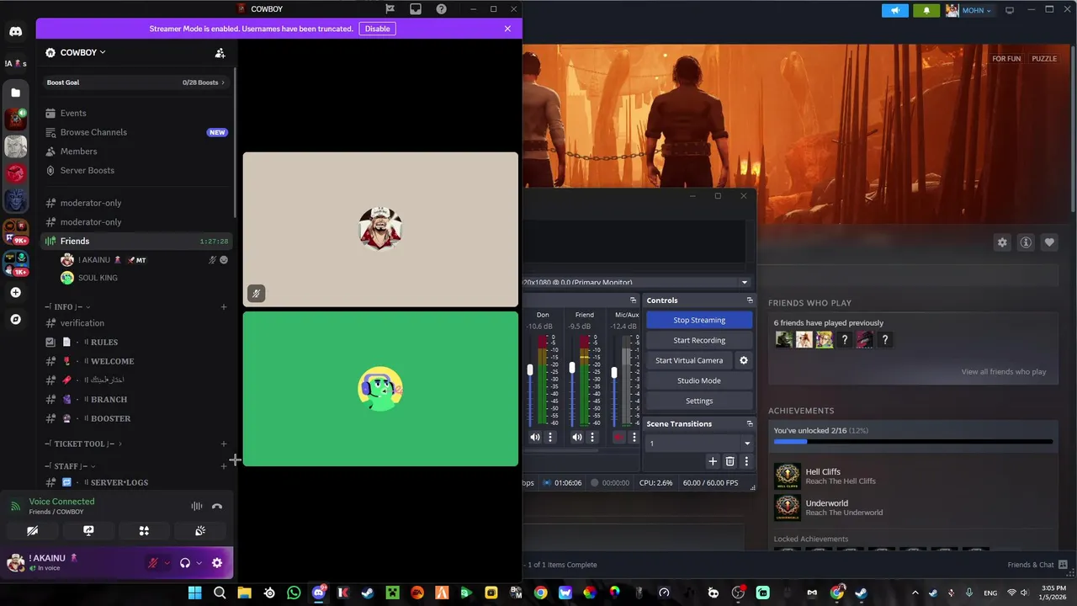
Task: Open Don audio track options menu
Action: coord(551,438)
